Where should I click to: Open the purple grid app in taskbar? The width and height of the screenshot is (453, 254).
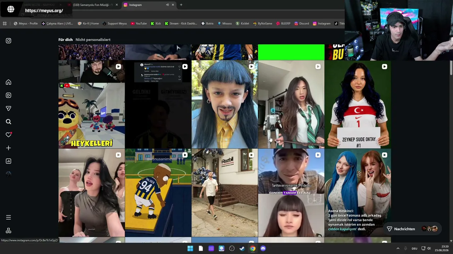tap(211, 248)
